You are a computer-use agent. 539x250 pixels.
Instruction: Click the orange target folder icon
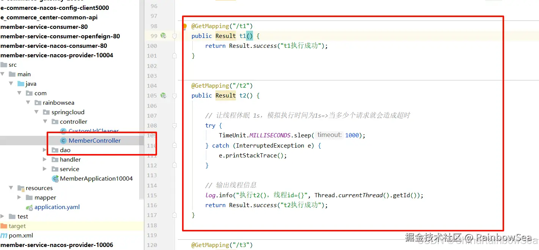(x=4, y=226)
